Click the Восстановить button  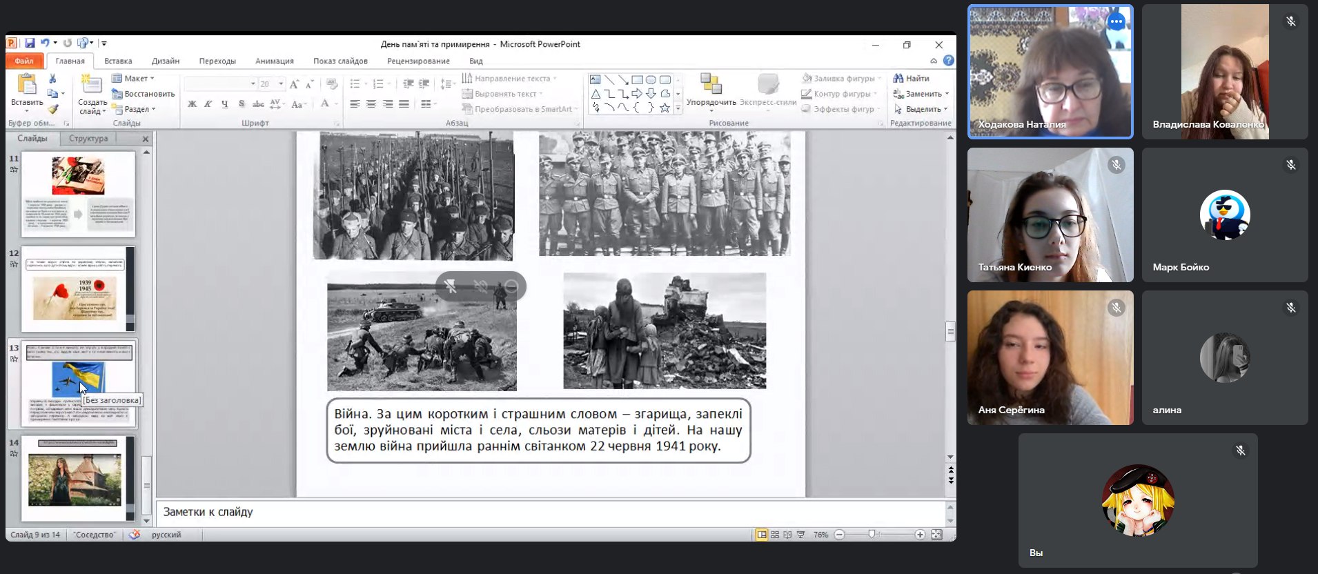[x=144, y=94]
